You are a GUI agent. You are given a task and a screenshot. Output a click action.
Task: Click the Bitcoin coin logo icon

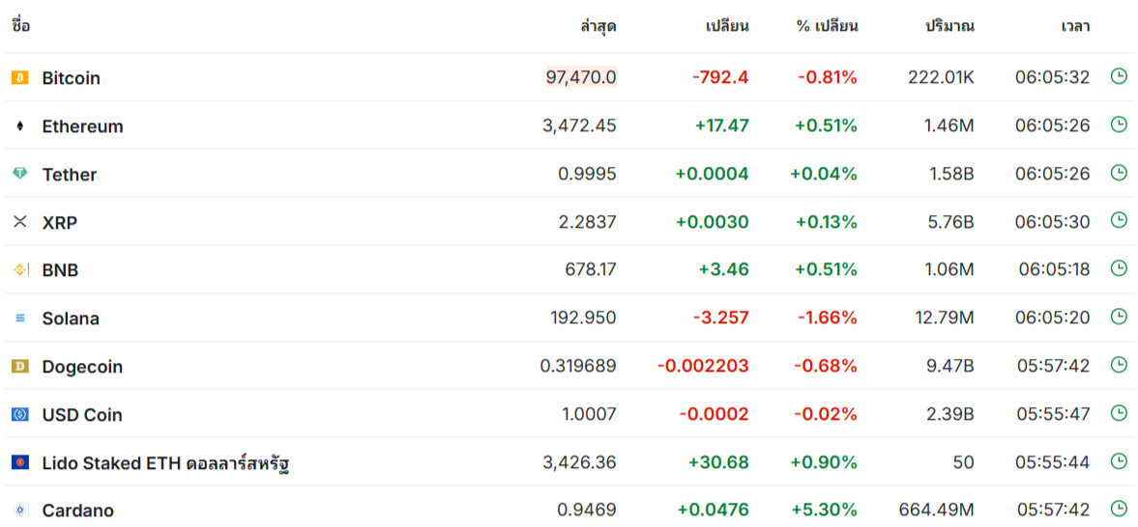19,77
